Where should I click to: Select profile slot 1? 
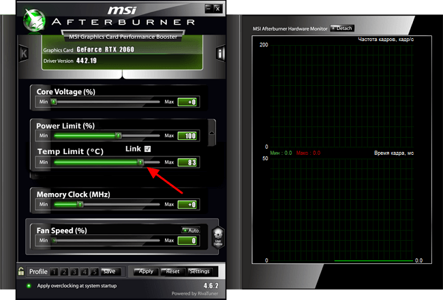coord(54,272)
